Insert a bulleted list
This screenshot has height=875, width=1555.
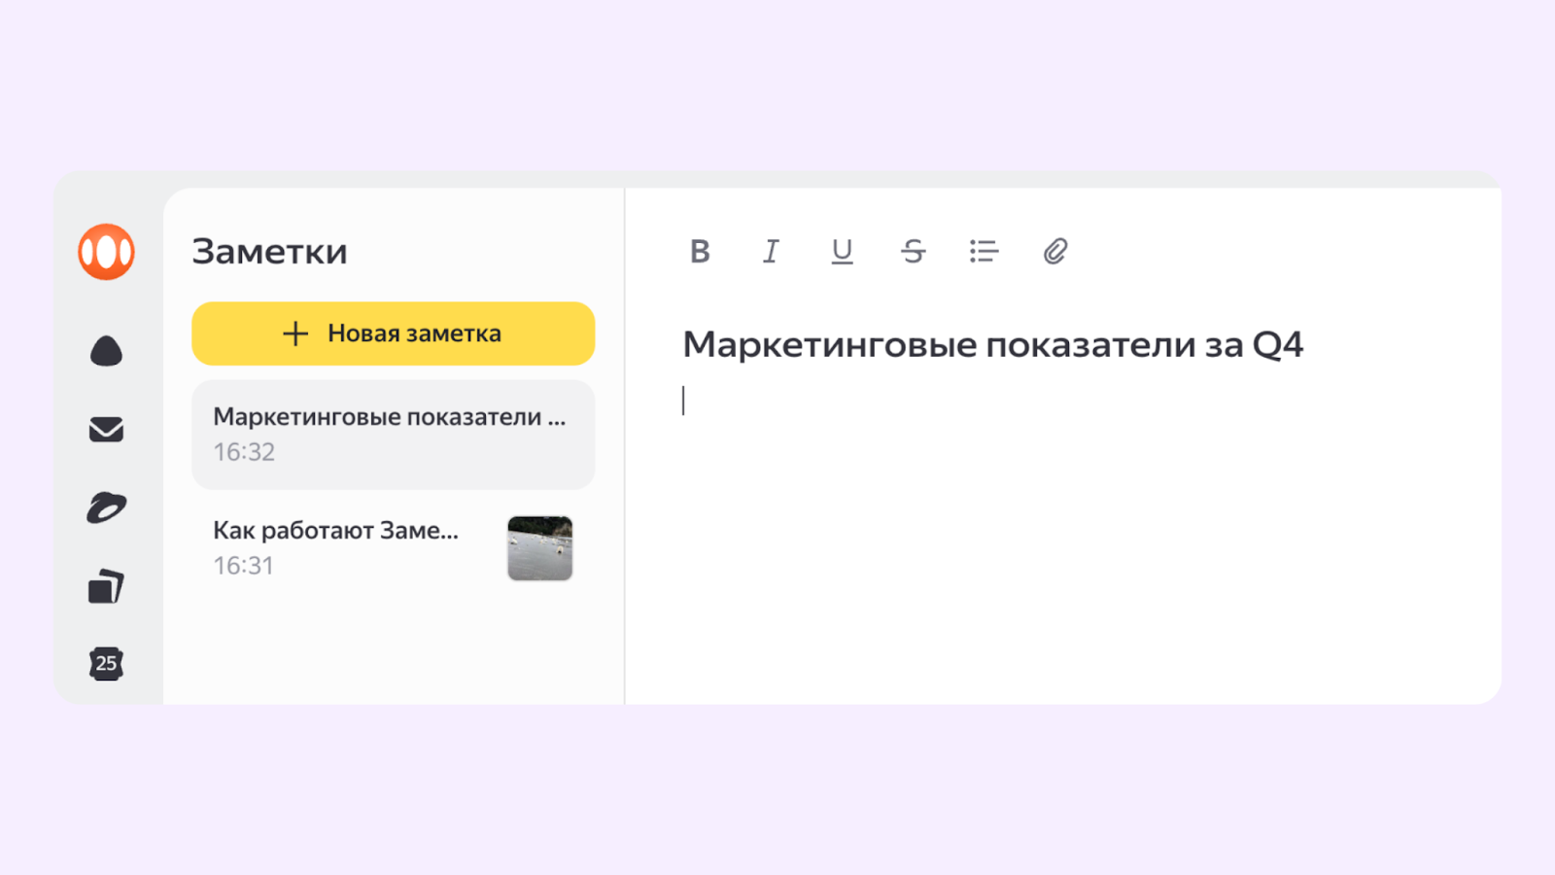click(984, 251)
